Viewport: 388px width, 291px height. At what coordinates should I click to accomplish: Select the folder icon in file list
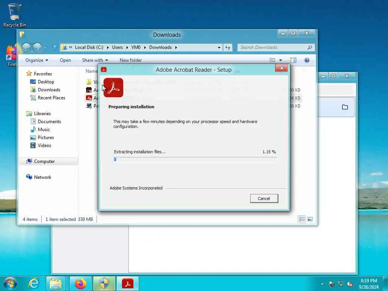(x=89, y=82)
